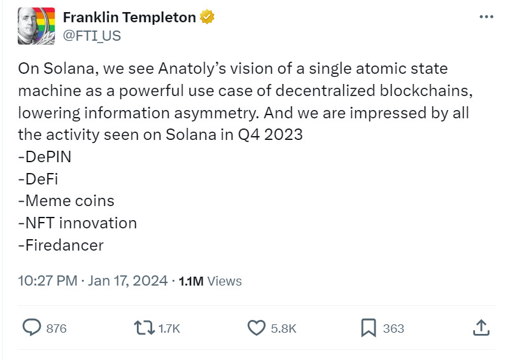
Task: Repost the tweet using the arrows icon
Action: tap(144, 328)
